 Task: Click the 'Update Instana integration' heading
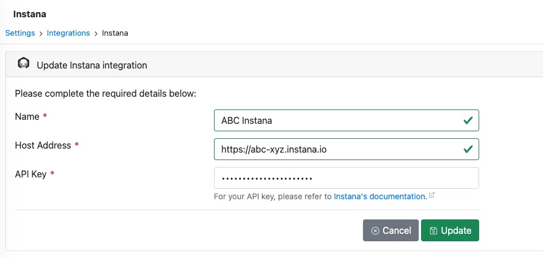point(92,65)
